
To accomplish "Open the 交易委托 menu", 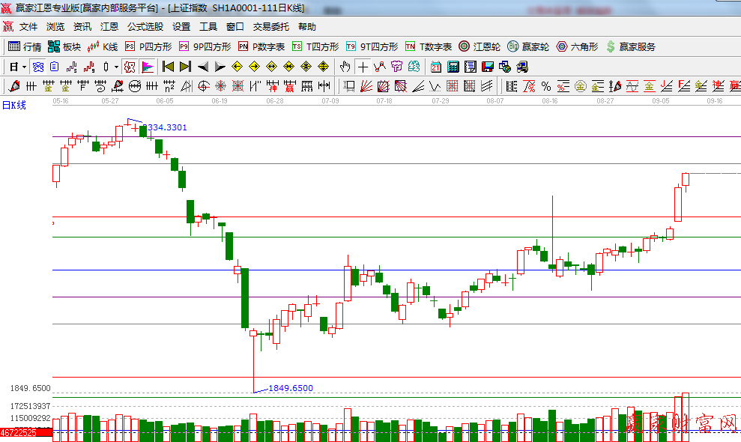I will pyautogui.click(x=270, y=26).
